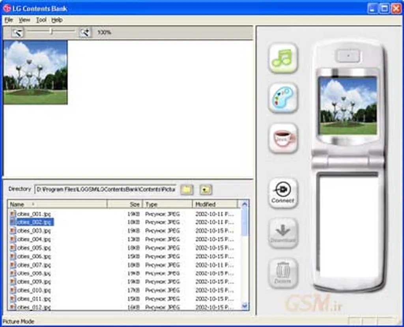Click the Directory path input field
This screenshot has height=327, width=404.
tap(105, 190)
